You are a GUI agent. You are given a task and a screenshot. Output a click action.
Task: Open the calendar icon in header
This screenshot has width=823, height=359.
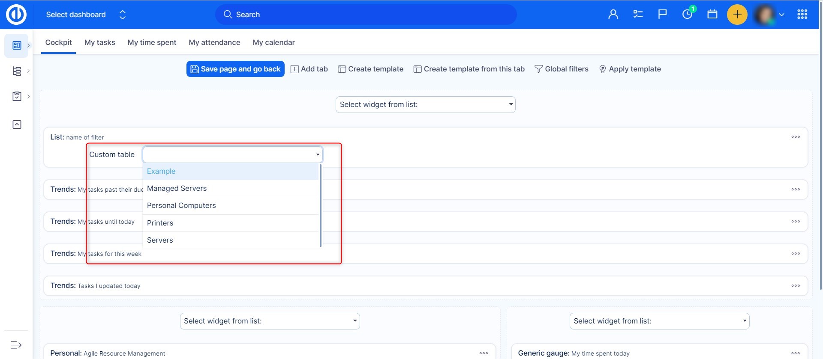click(x=712, y=15)
